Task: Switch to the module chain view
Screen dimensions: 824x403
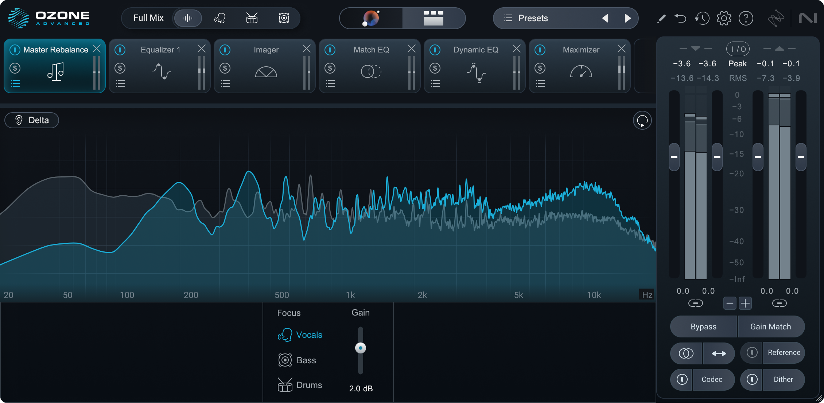Action: (x=434, y=18)
